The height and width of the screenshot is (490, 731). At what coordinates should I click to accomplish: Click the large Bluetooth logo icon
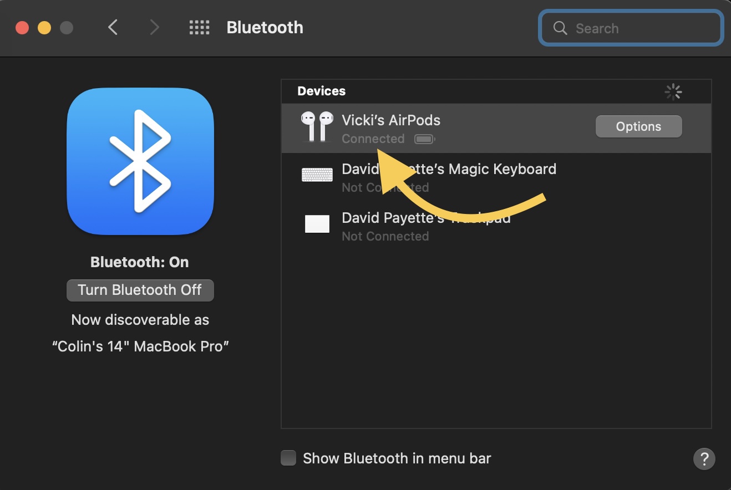[x=140, y=162]
